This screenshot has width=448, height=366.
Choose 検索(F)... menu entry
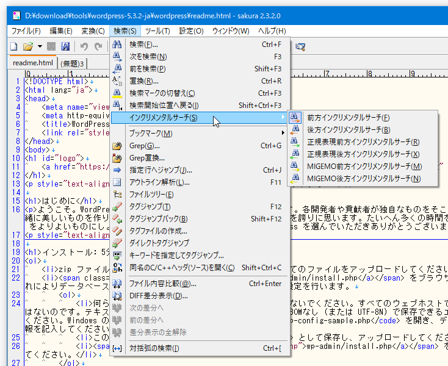[199, 45]
